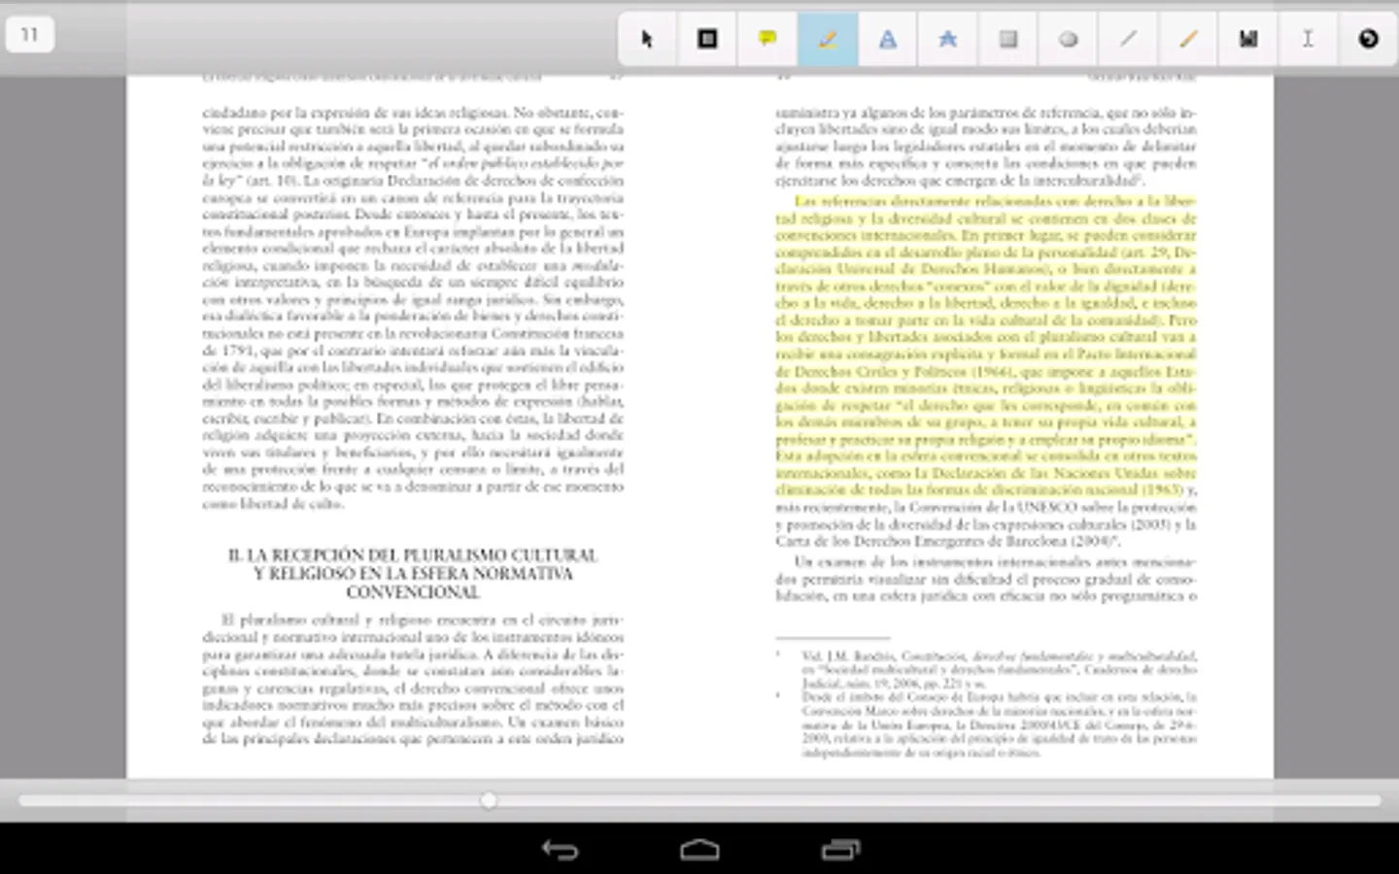Toggle the active highlighter tool

[x=828, y=40]
